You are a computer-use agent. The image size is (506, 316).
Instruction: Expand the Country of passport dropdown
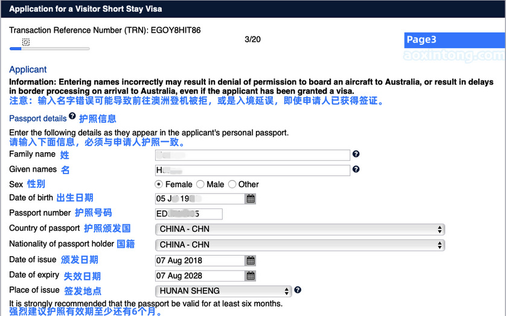click(x=300, y=230)
